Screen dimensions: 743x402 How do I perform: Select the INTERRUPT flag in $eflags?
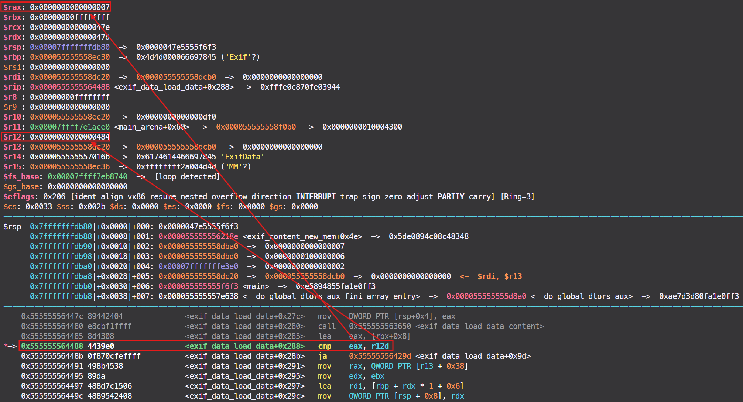pyautogui.click(x=315, y=196)
